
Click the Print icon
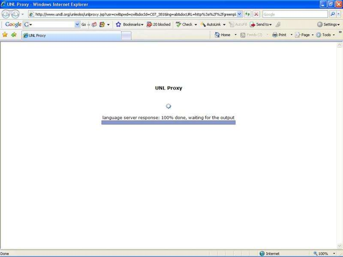click(x=280, y=35)
